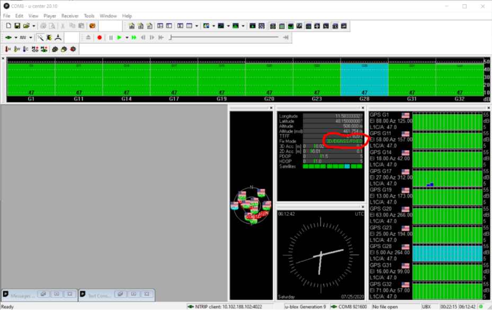
Task: Expand the Table view dropdown arrow
Action: [196, 26]
